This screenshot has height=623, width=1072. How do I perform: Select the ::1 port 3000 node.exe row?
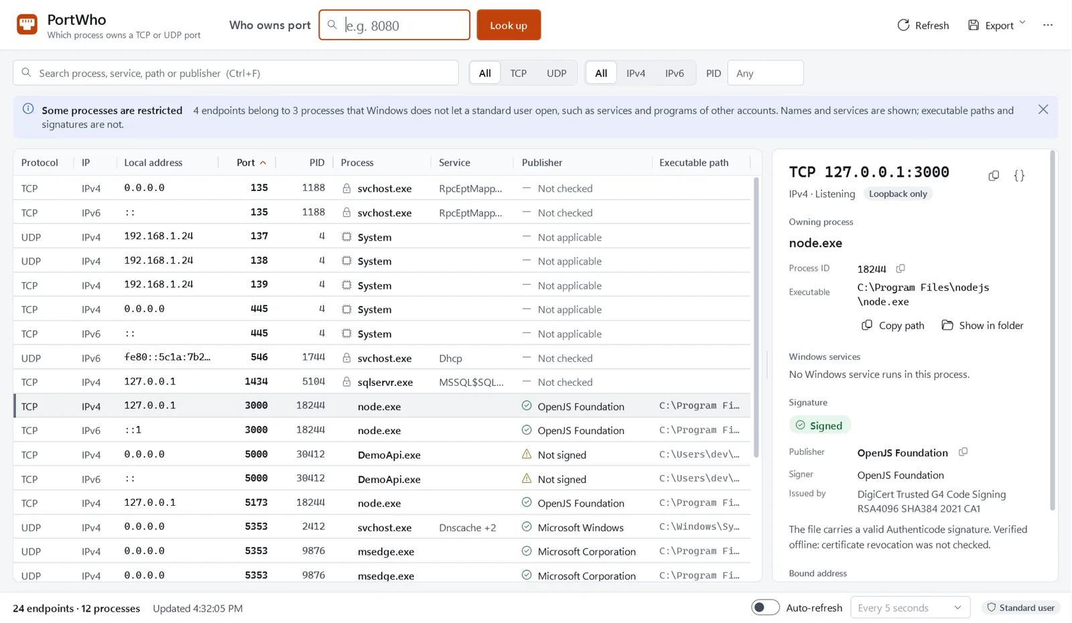[382, 430]
